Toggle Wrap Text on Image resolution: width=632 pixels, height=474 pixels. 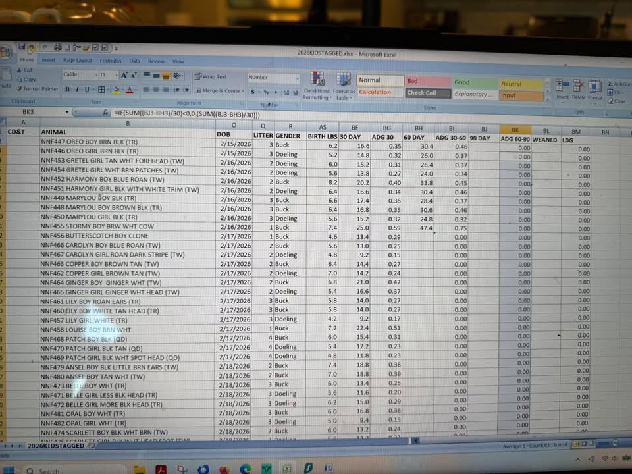(x=210, y=76)
